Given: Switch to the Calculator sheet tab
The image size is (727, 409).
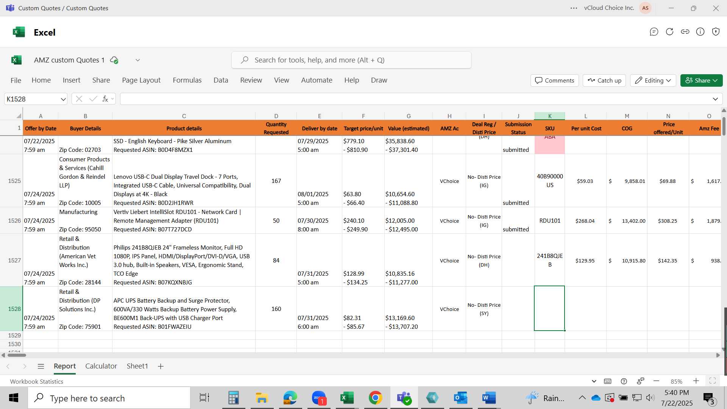Looking at the screenshot, I should [101, 366].
